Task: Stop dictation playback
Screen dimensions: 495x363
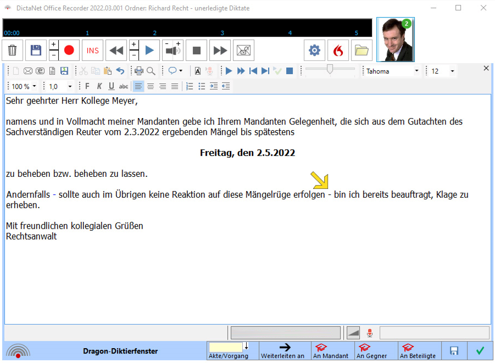Action: point(196,50)
